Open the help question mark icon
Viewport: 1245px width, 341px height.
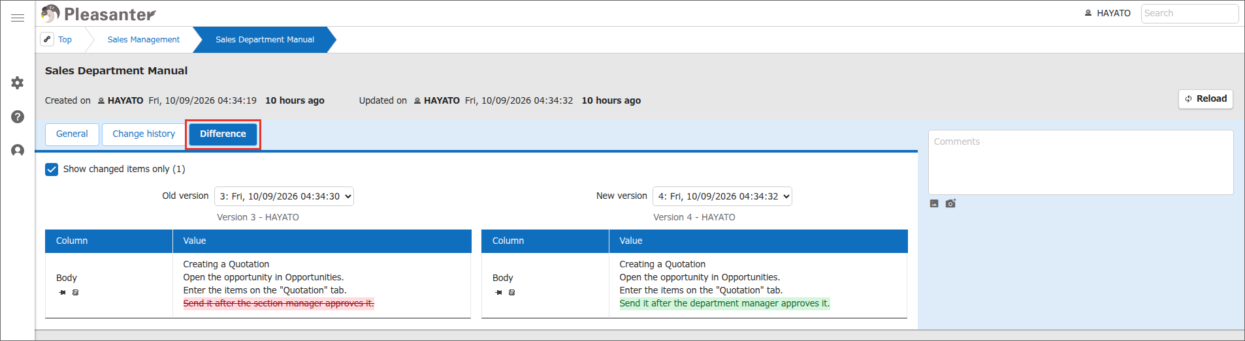click(x=18, y=117)
